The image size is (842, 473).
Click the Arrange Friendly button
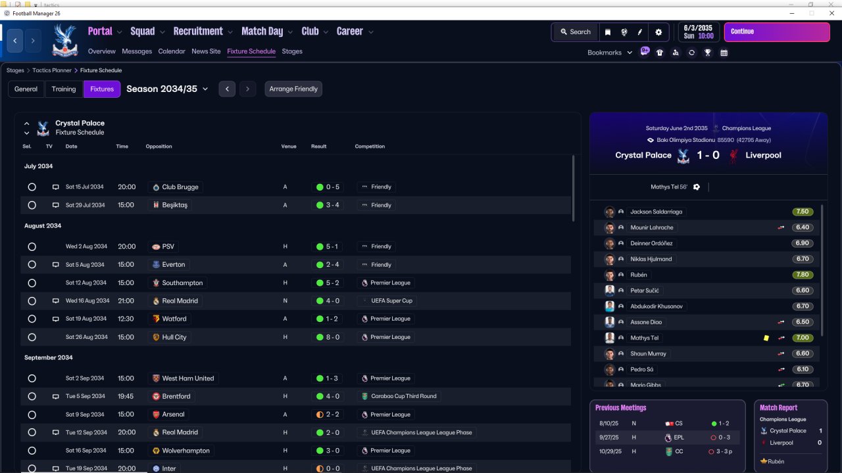coord(293,89)
